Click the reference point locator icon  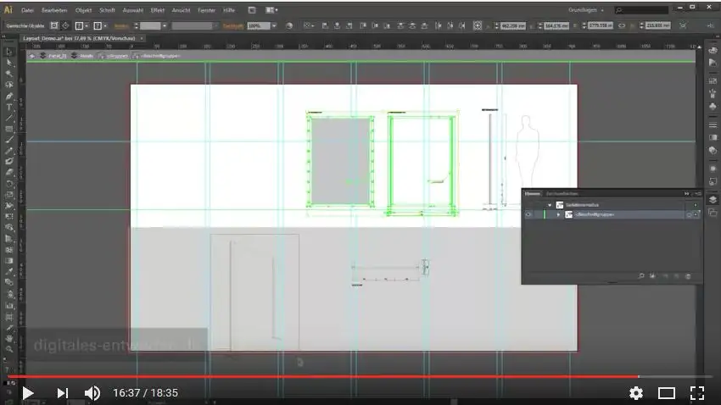coord(478,25)
